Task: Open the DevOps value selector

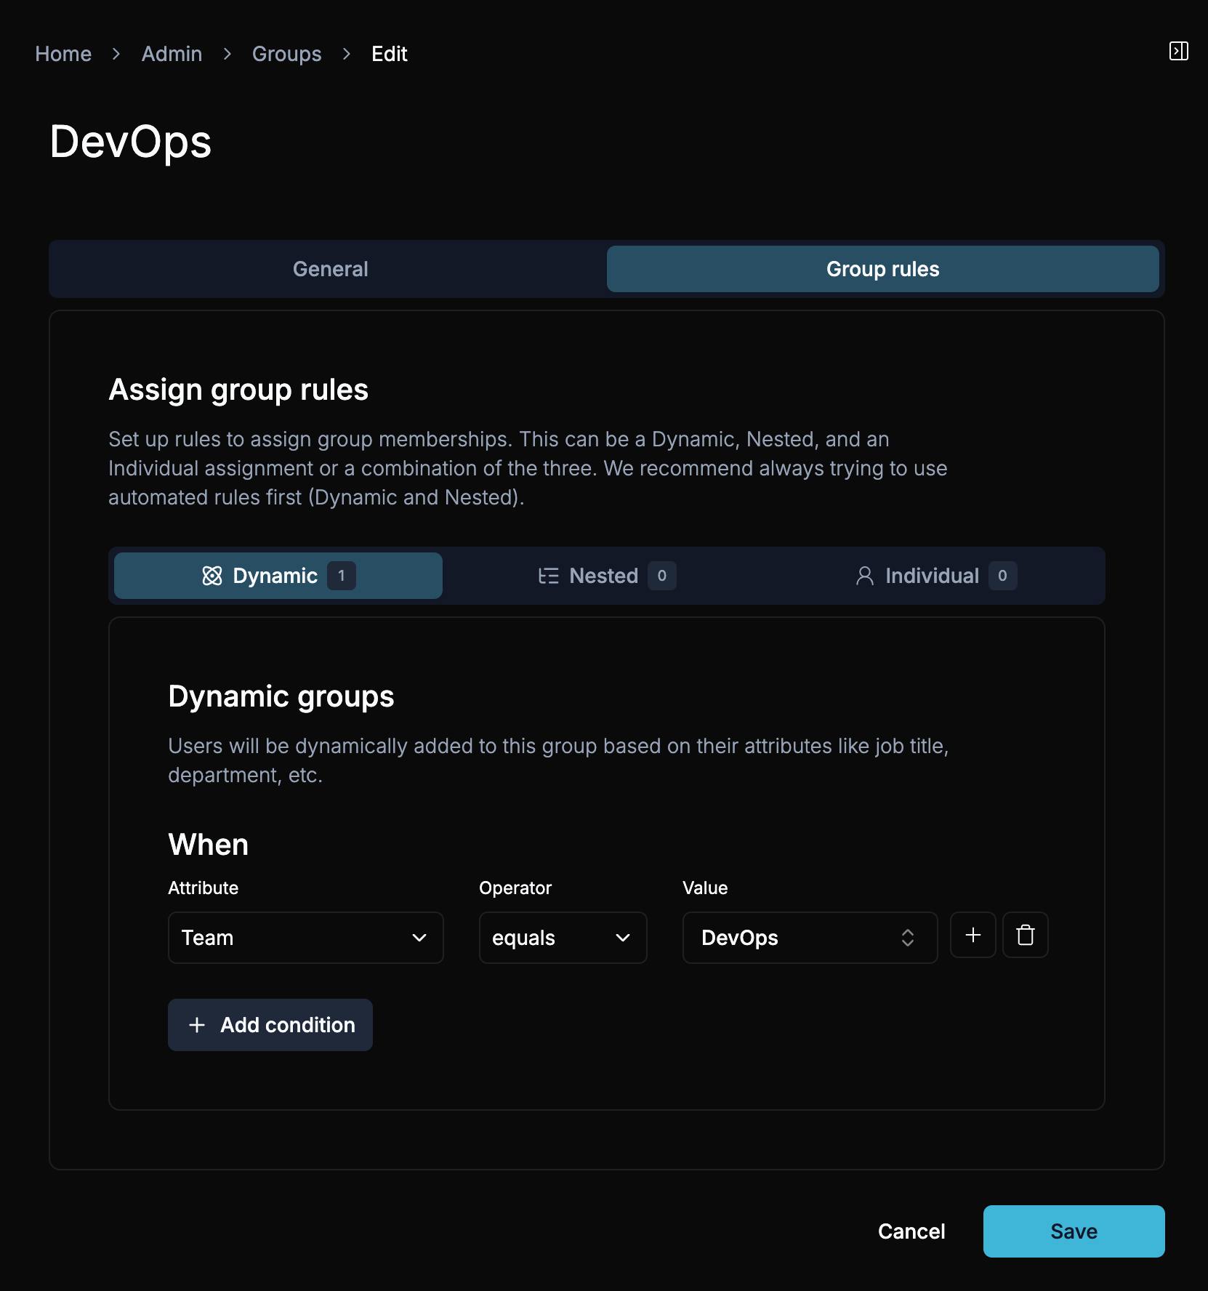Action: (x=809, y=938)
